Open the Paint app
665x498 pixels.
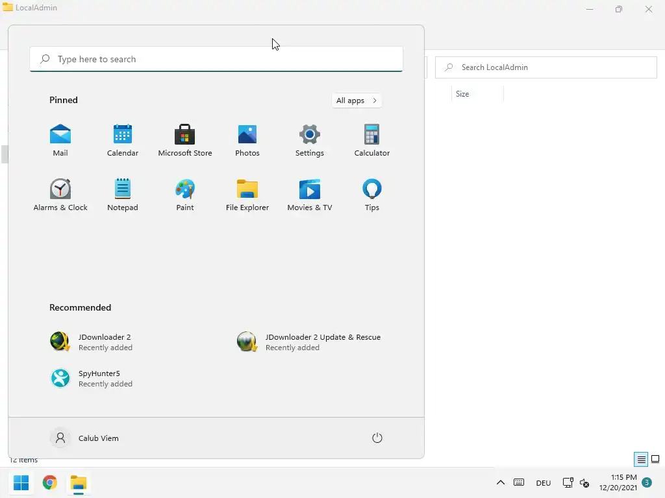click(185, 195)
